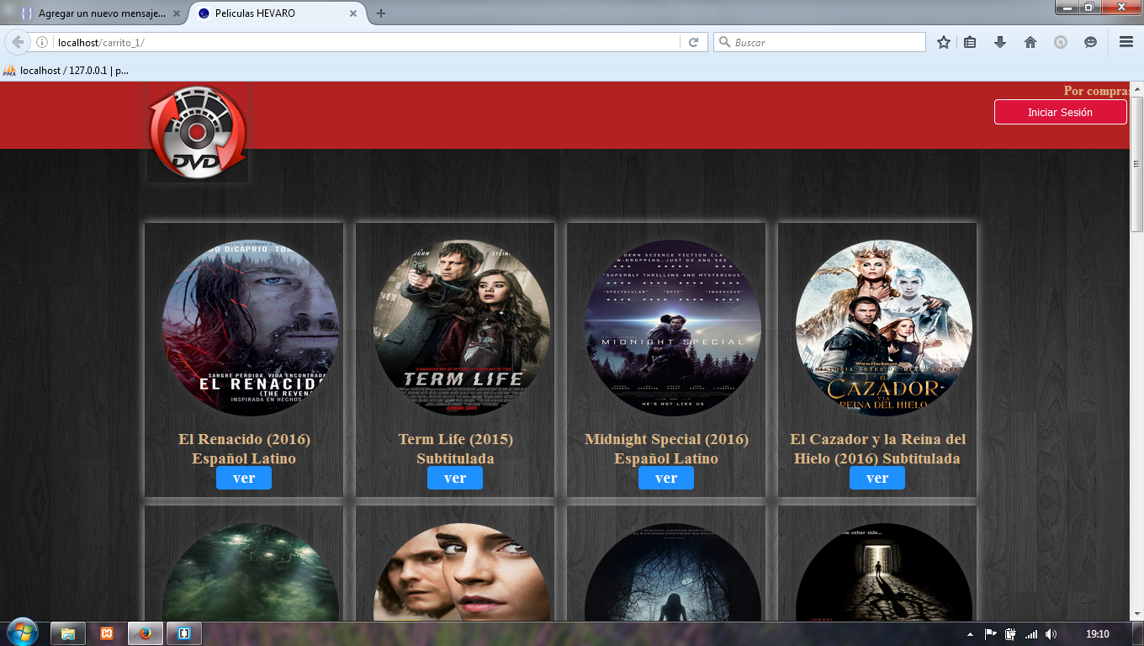
Task: Click the glowing doorway poster thumbnail
Action: click(884, 573)
